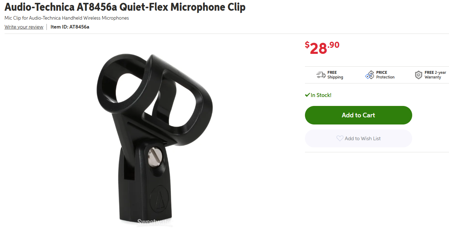The height and width of the screenshot is (229, 449).
Task: Click the Mic Clip for Audio-Technica subtitle
Action: [66, 18]
